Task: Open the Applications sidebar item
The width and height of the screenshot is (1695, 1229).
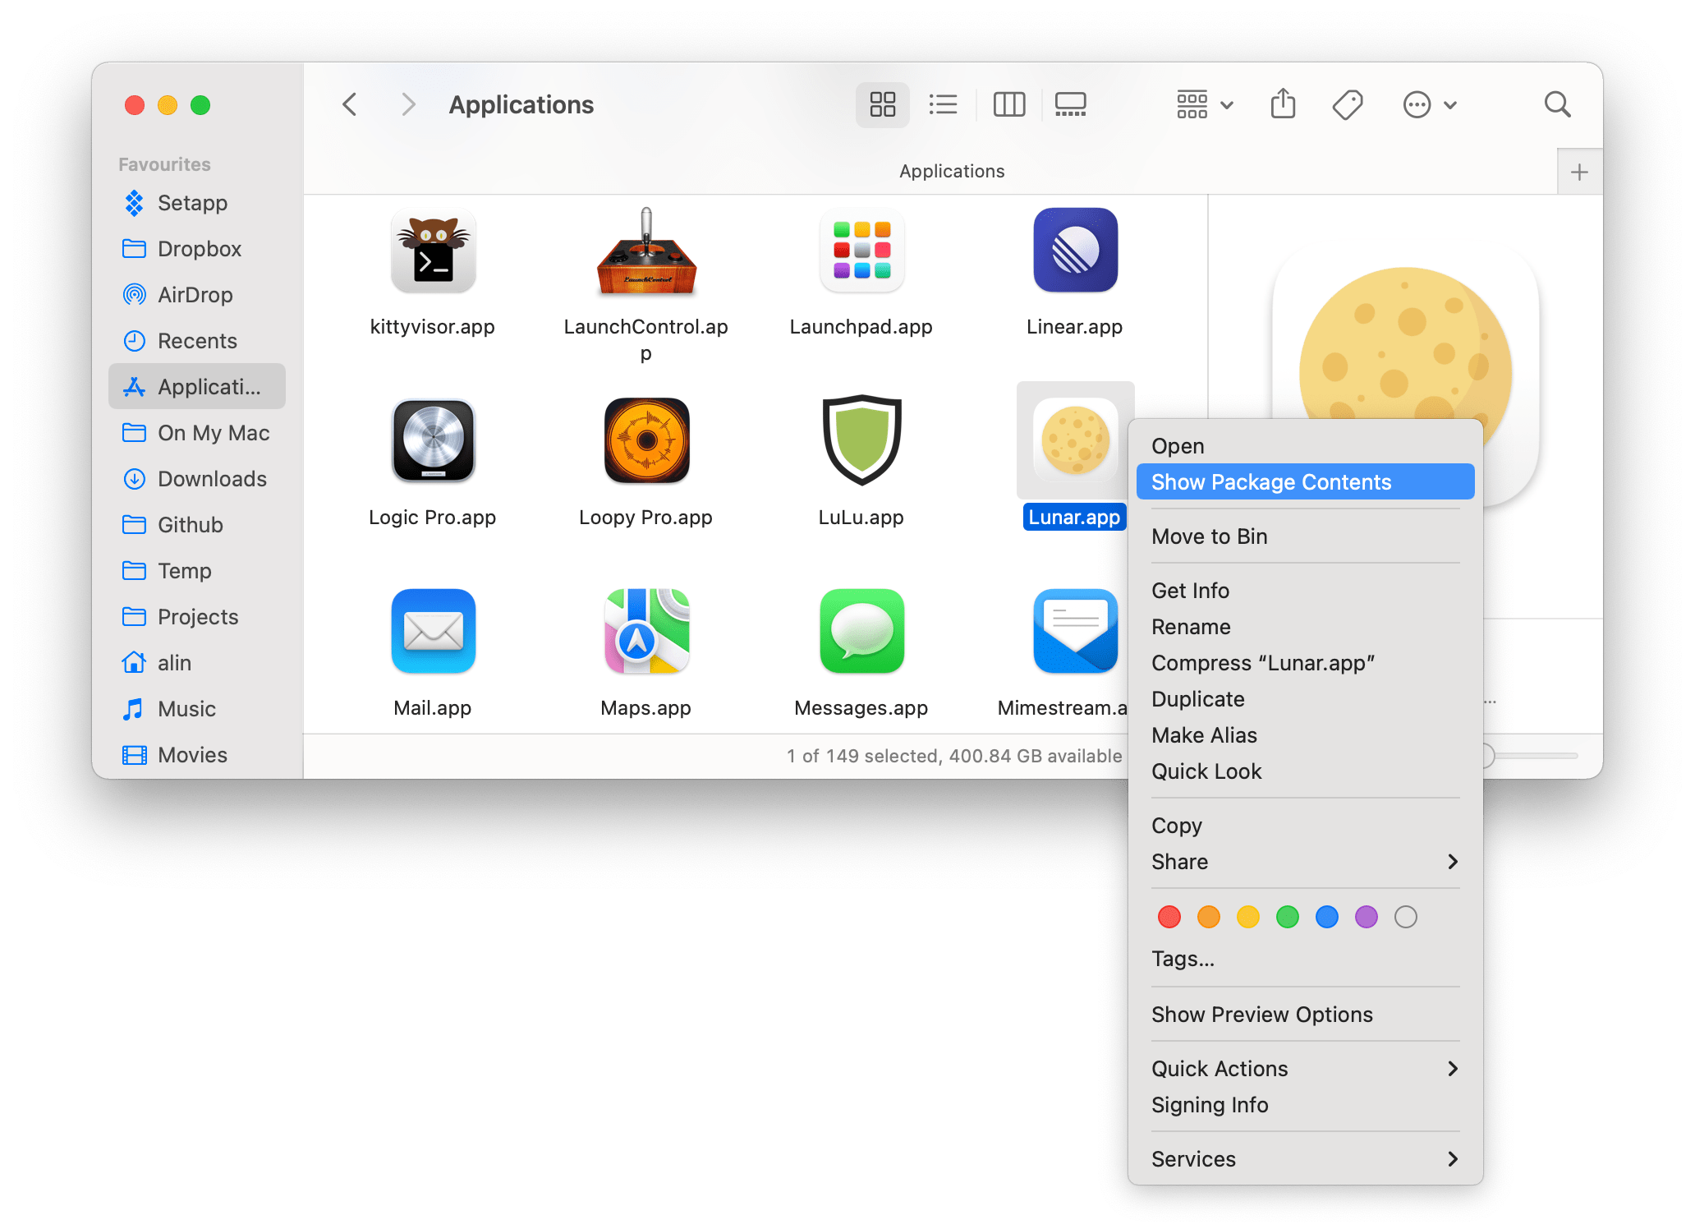Action: point(197,387)
